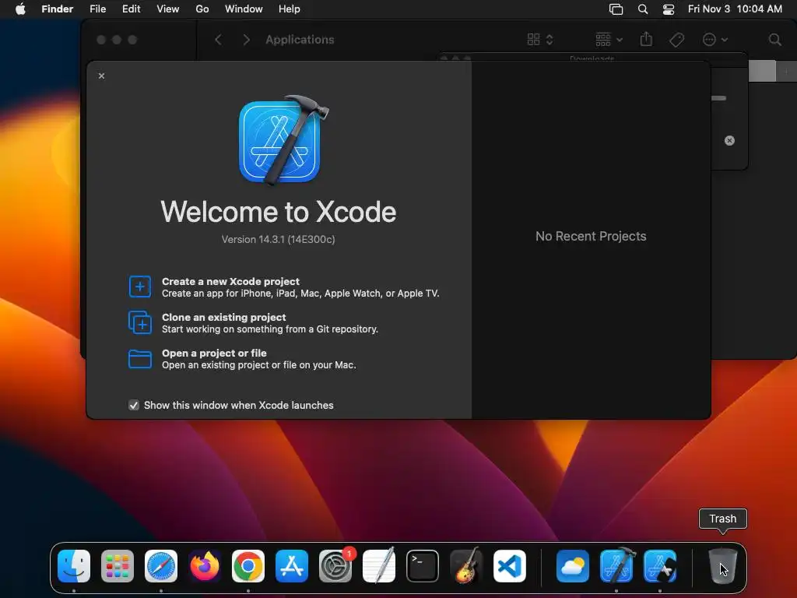This screenshot has height=598, width=797.
Task: Uncheck Show this window when Xcode launches
Action: (134, 405)
